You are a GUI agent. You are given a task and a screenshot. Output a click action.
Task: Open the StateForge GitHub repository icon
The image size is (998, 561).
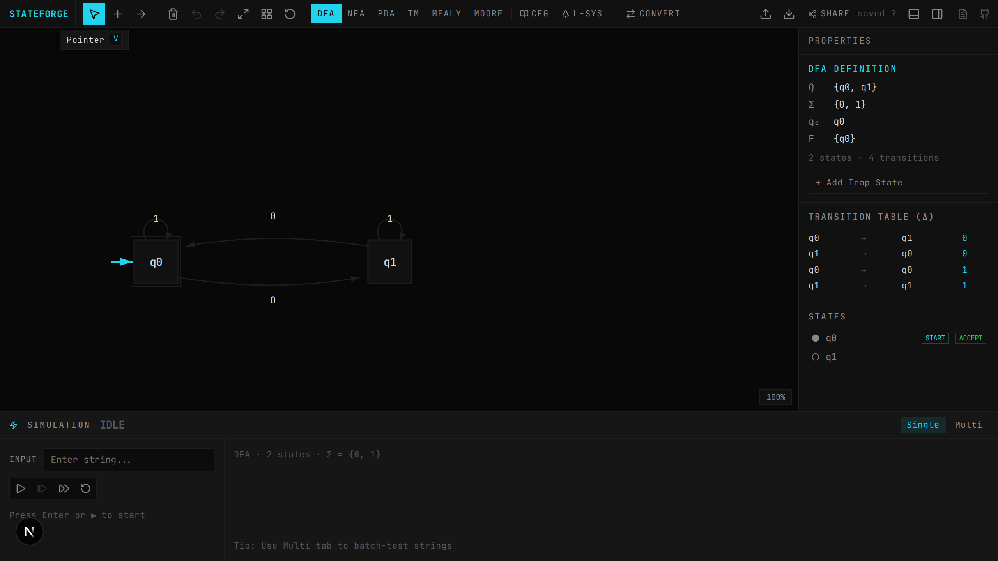coord(985,14)
